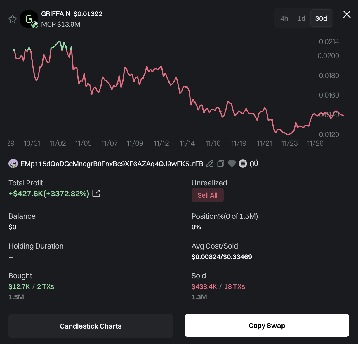This screenshot has width=358, height=344.
Task: Select the 30d chart range
Action: tap(321, 18)
